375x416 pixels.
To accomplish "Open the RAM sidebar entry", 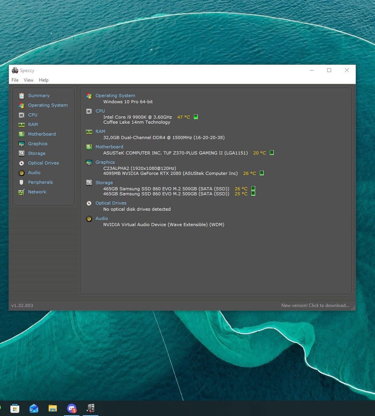I will click(x=33, y=124).
